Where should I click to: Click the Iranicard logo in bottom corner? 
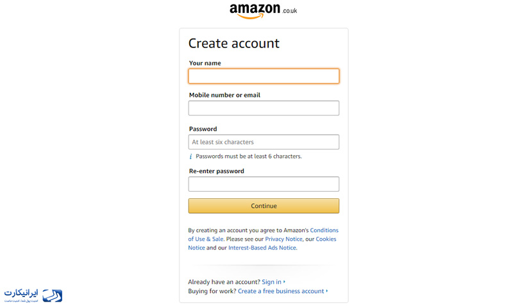33,296
